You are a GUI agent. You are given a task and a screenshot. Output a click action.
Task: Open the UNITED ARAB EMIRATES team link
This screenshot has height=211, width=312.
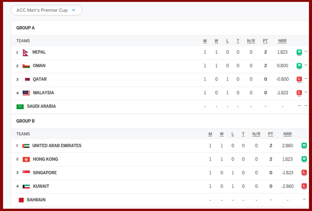pos(57,146)
